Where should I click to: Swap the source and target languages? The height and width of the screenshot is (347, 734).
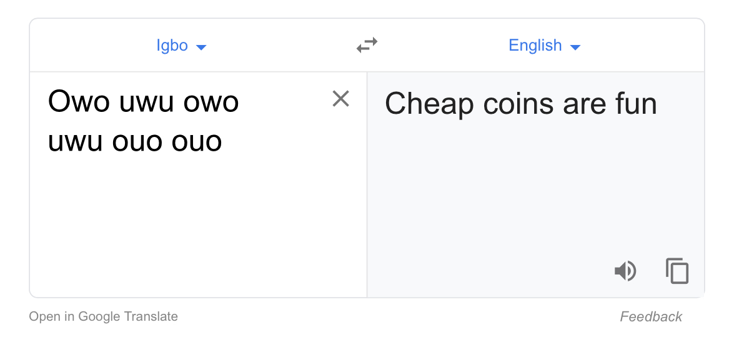click(367, 46)
